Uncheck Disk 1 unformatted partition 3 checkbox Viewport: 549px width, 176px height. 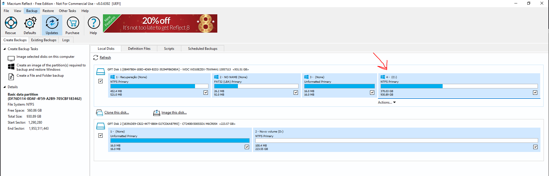(372, 93)
